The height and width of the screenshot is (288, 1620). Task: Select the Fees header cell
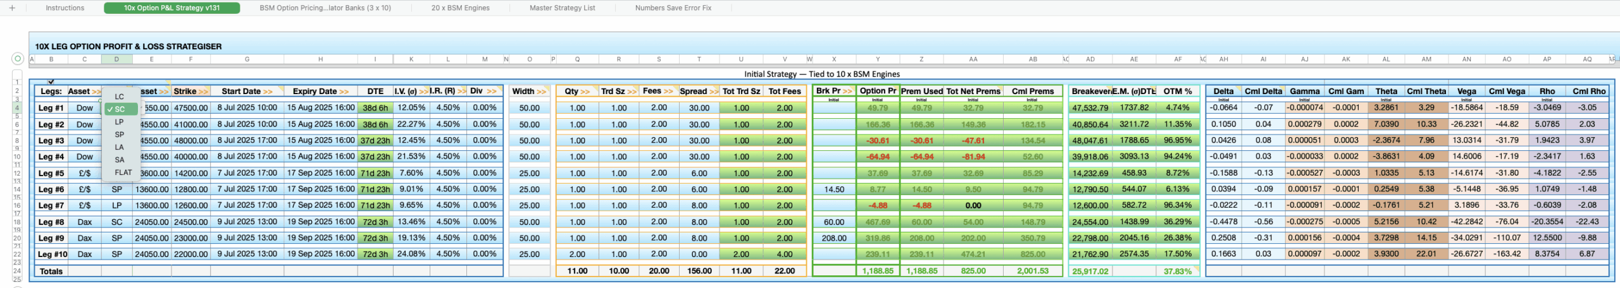coord(658,91)
